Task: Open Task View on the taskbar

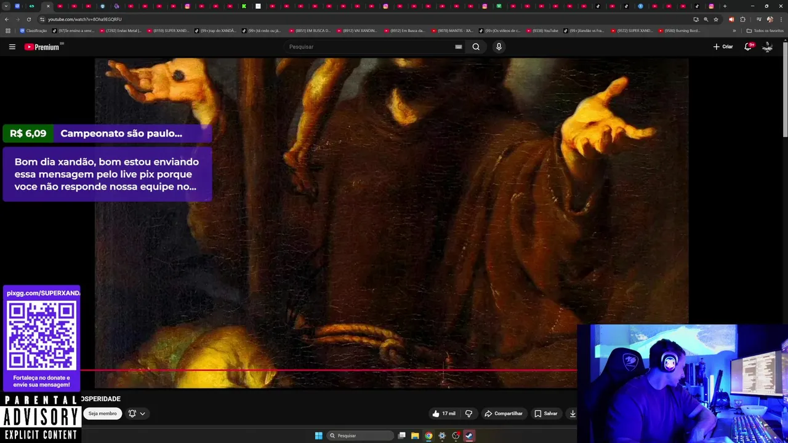Action: 401,436
